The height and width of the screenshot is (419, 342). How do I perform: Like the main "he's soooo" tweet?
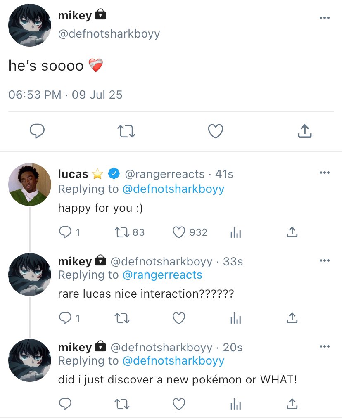point(215,131)
